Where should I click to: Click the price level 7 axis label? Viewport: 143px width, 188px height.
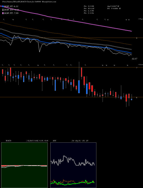point(137,68)
